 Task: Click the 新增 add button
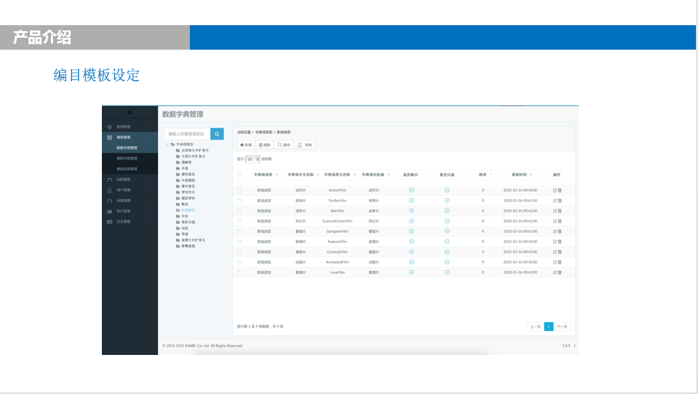click(x=245, y=145)
